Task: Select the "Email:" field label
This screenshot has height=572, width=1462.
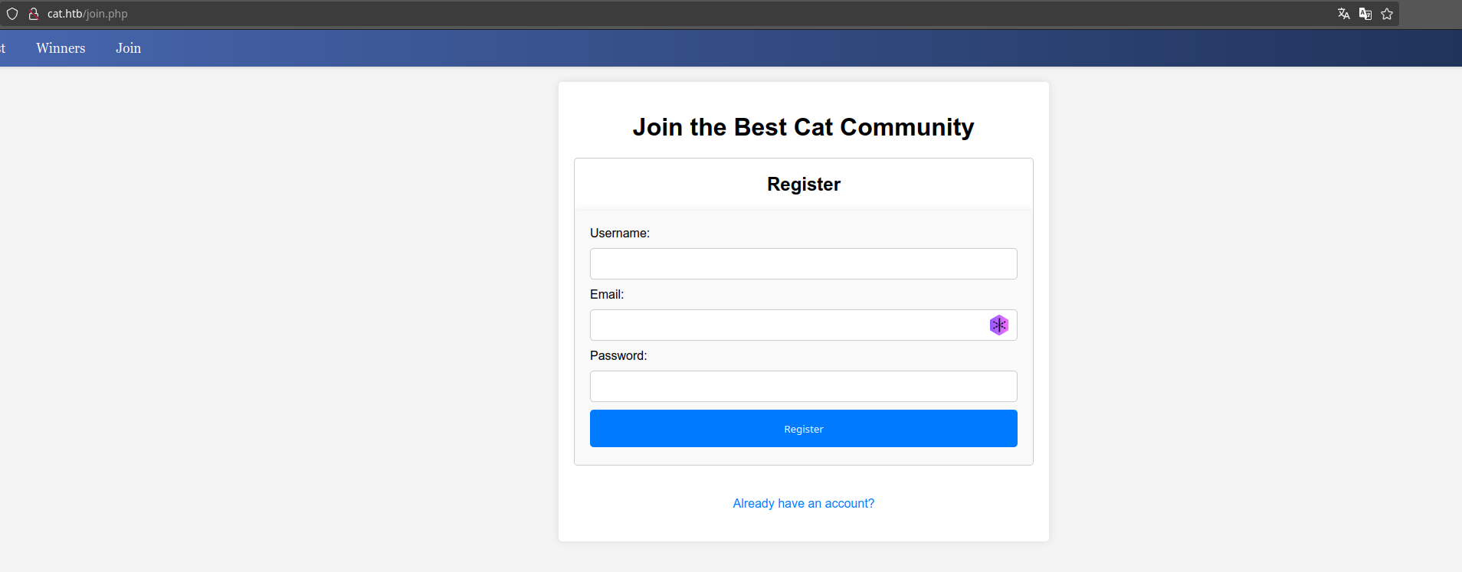Action: pyautogui.click(x=607, y=294)
